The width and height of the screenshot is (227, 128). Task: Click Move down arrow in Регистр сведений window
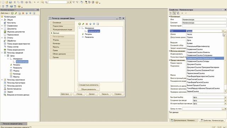coord(94,24)
